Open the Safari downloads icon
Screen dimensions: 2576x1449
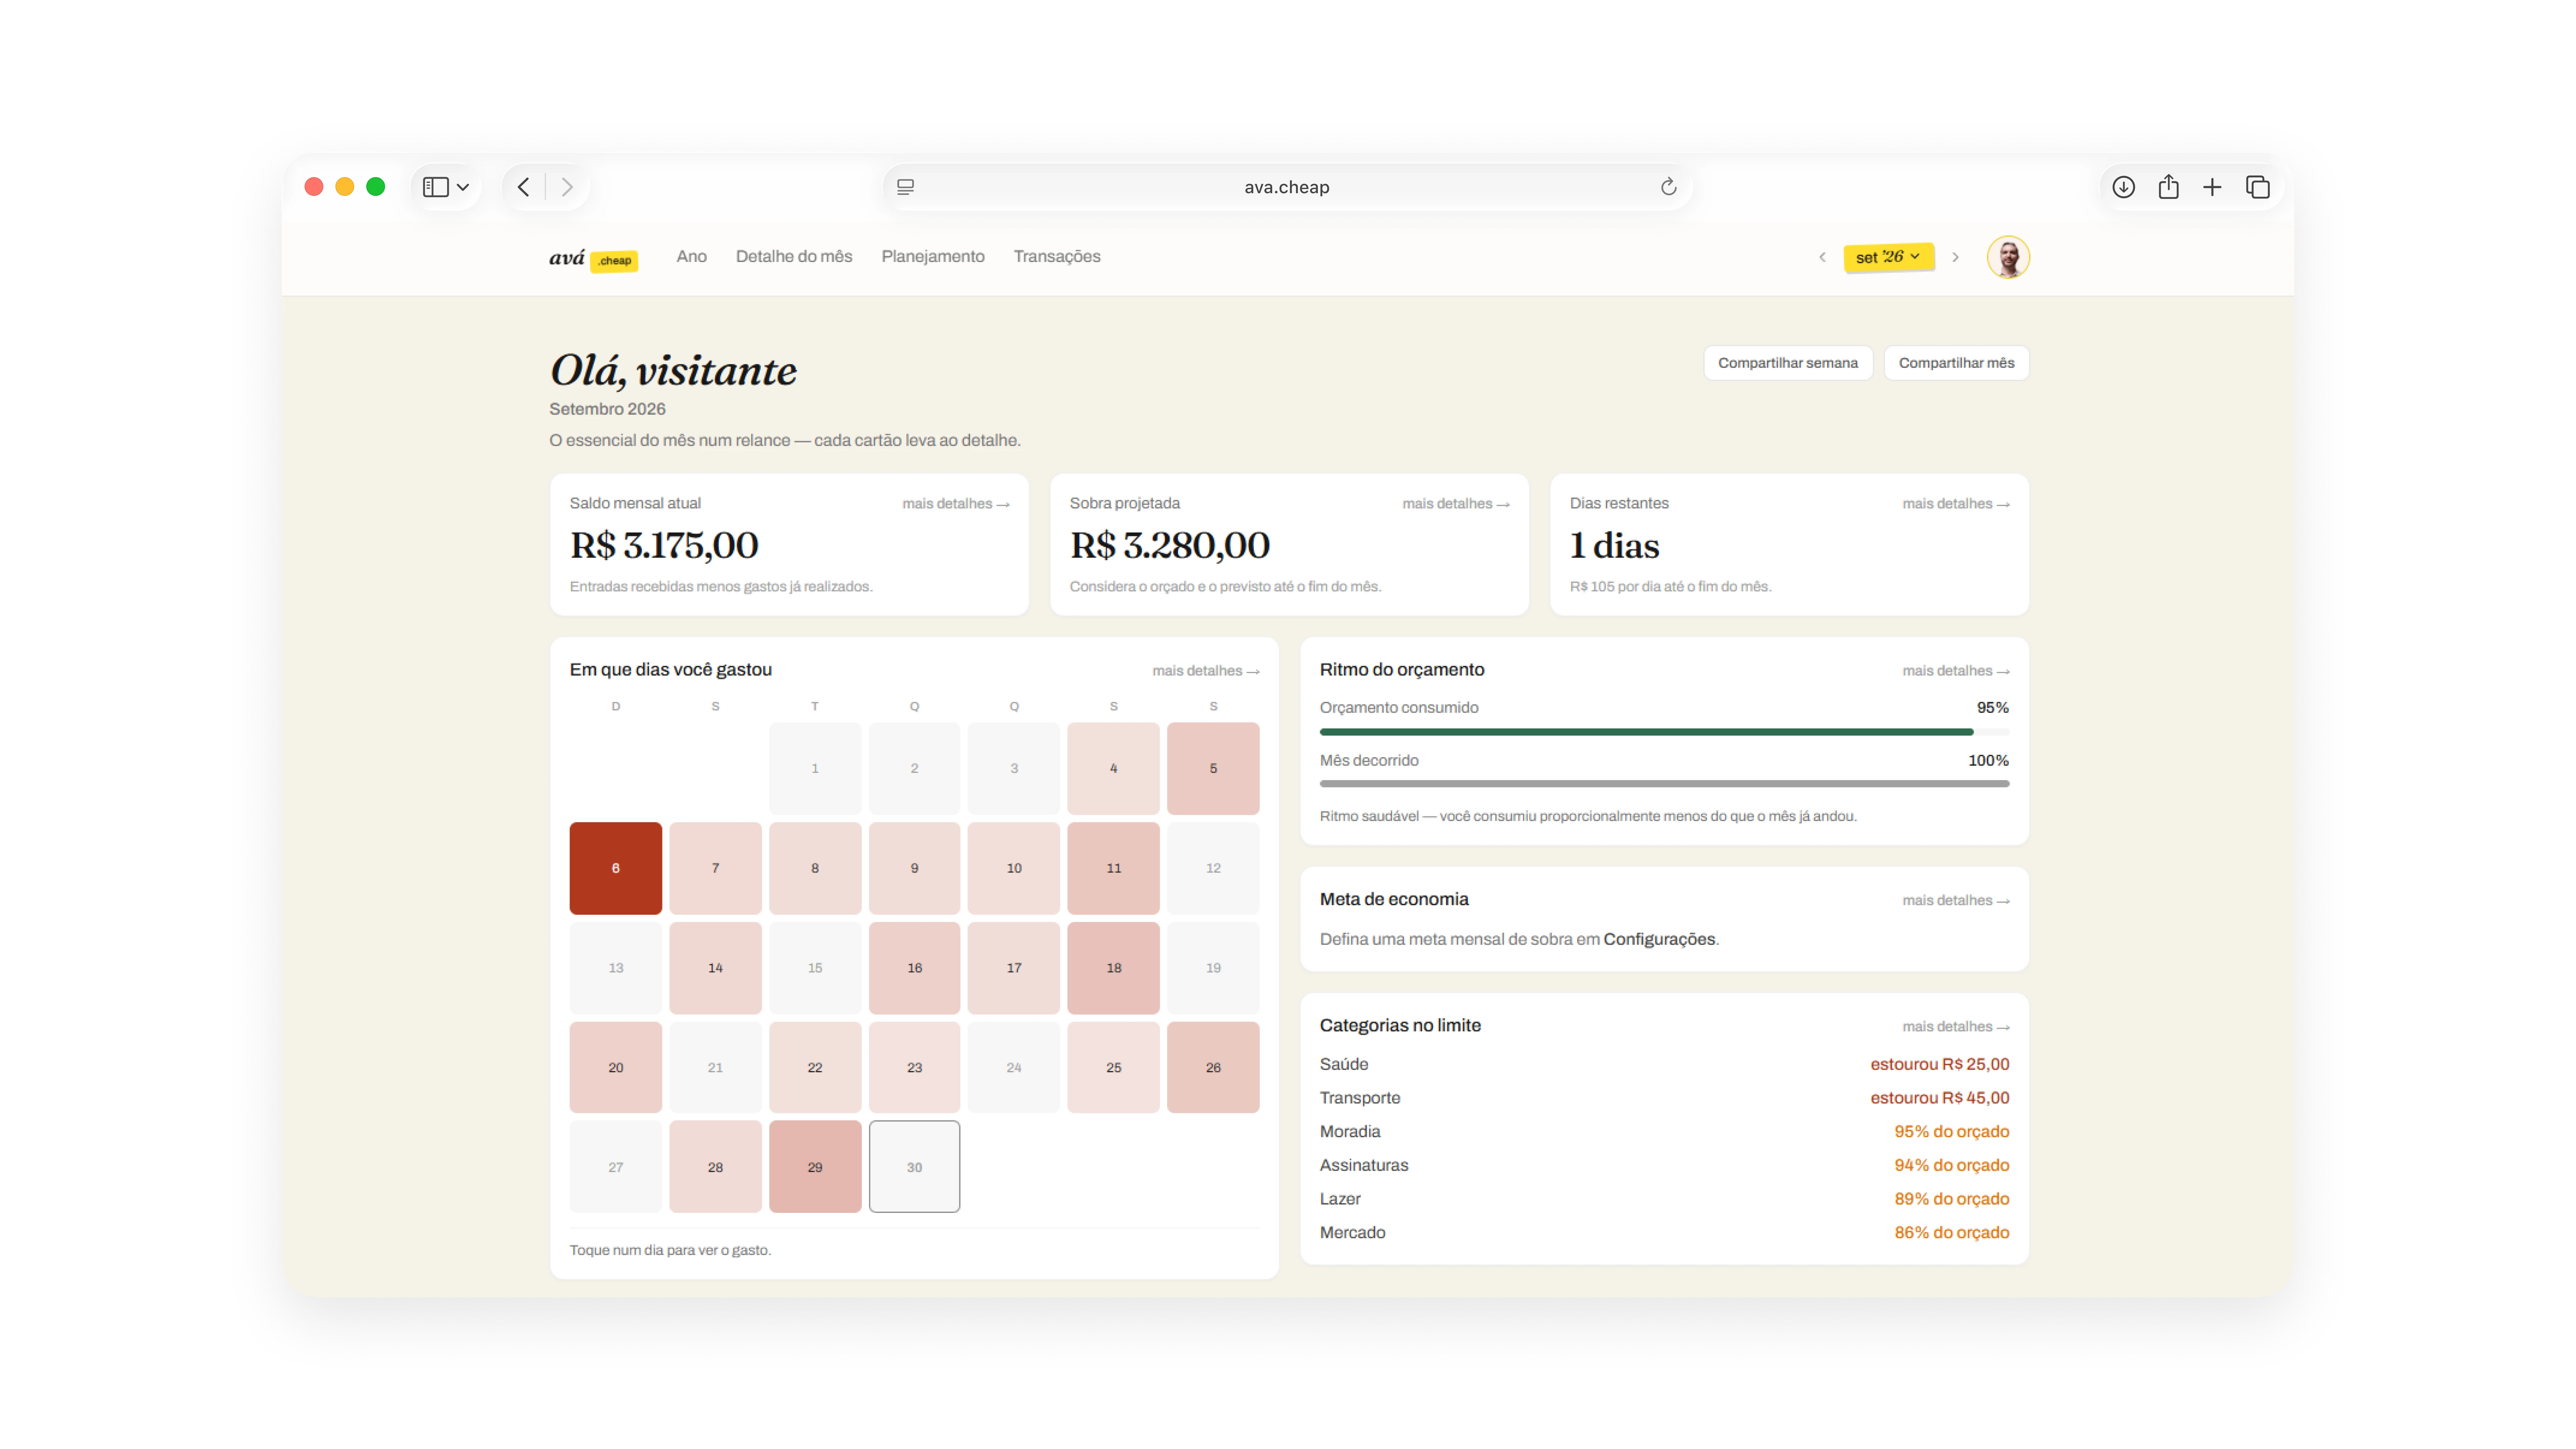[x=2123, y=187]
